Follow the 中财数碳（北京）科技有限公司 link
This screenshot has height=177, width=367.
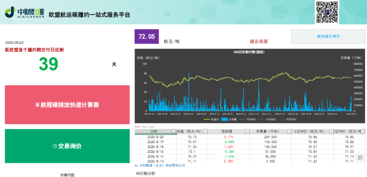coord(162,165)
